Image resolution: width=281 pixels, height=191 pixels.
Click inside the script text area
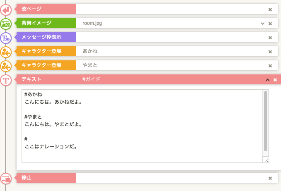click(x=141, y=124)
